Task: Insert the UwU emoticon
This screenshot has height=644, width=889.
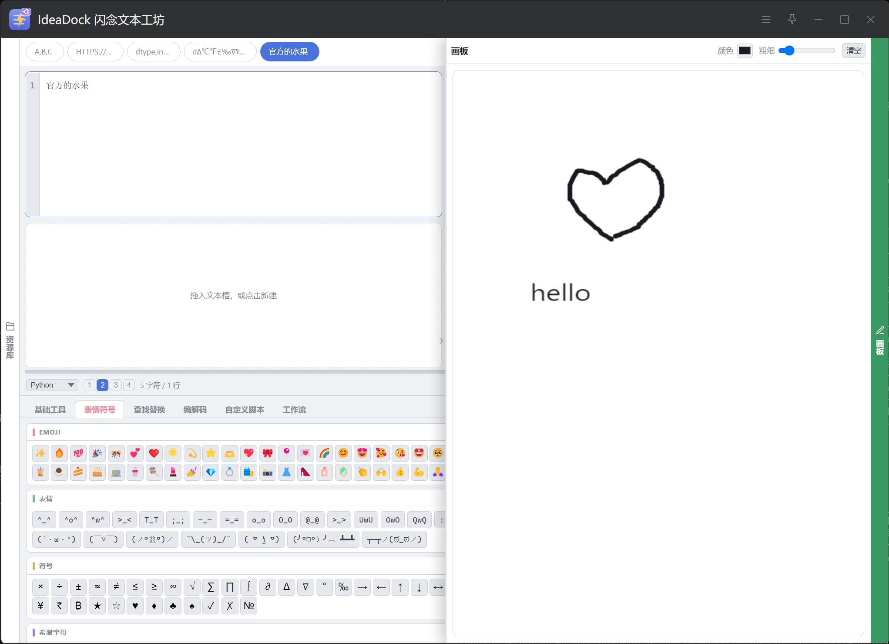Action: click(366, 520)
